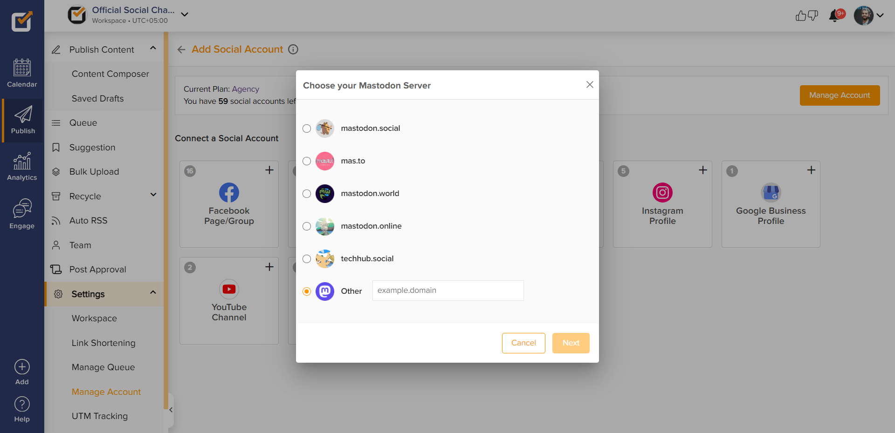Click the Mastodon logo next to Other

(325, 291)
